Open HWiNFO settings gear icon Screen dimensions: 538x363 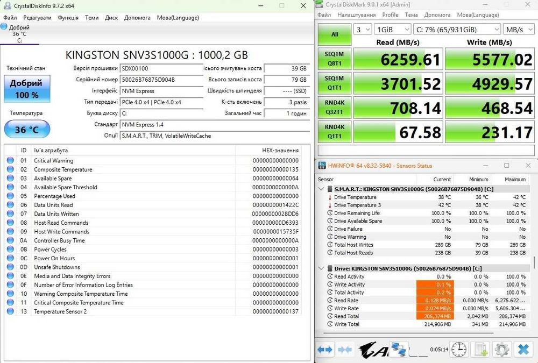(501, 350)
